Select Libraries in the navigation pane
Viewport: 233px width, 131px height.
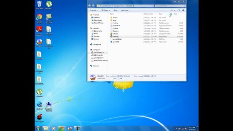(95, 28)
